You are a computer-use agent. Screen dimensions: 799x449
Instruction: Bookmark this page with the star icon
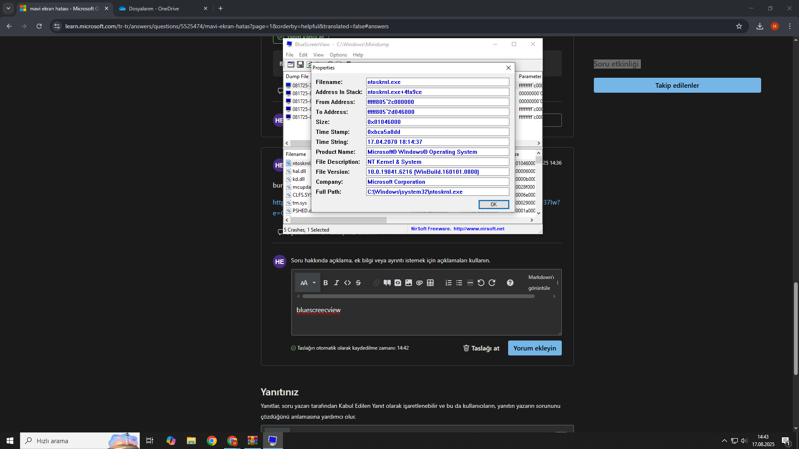[739, 26]
